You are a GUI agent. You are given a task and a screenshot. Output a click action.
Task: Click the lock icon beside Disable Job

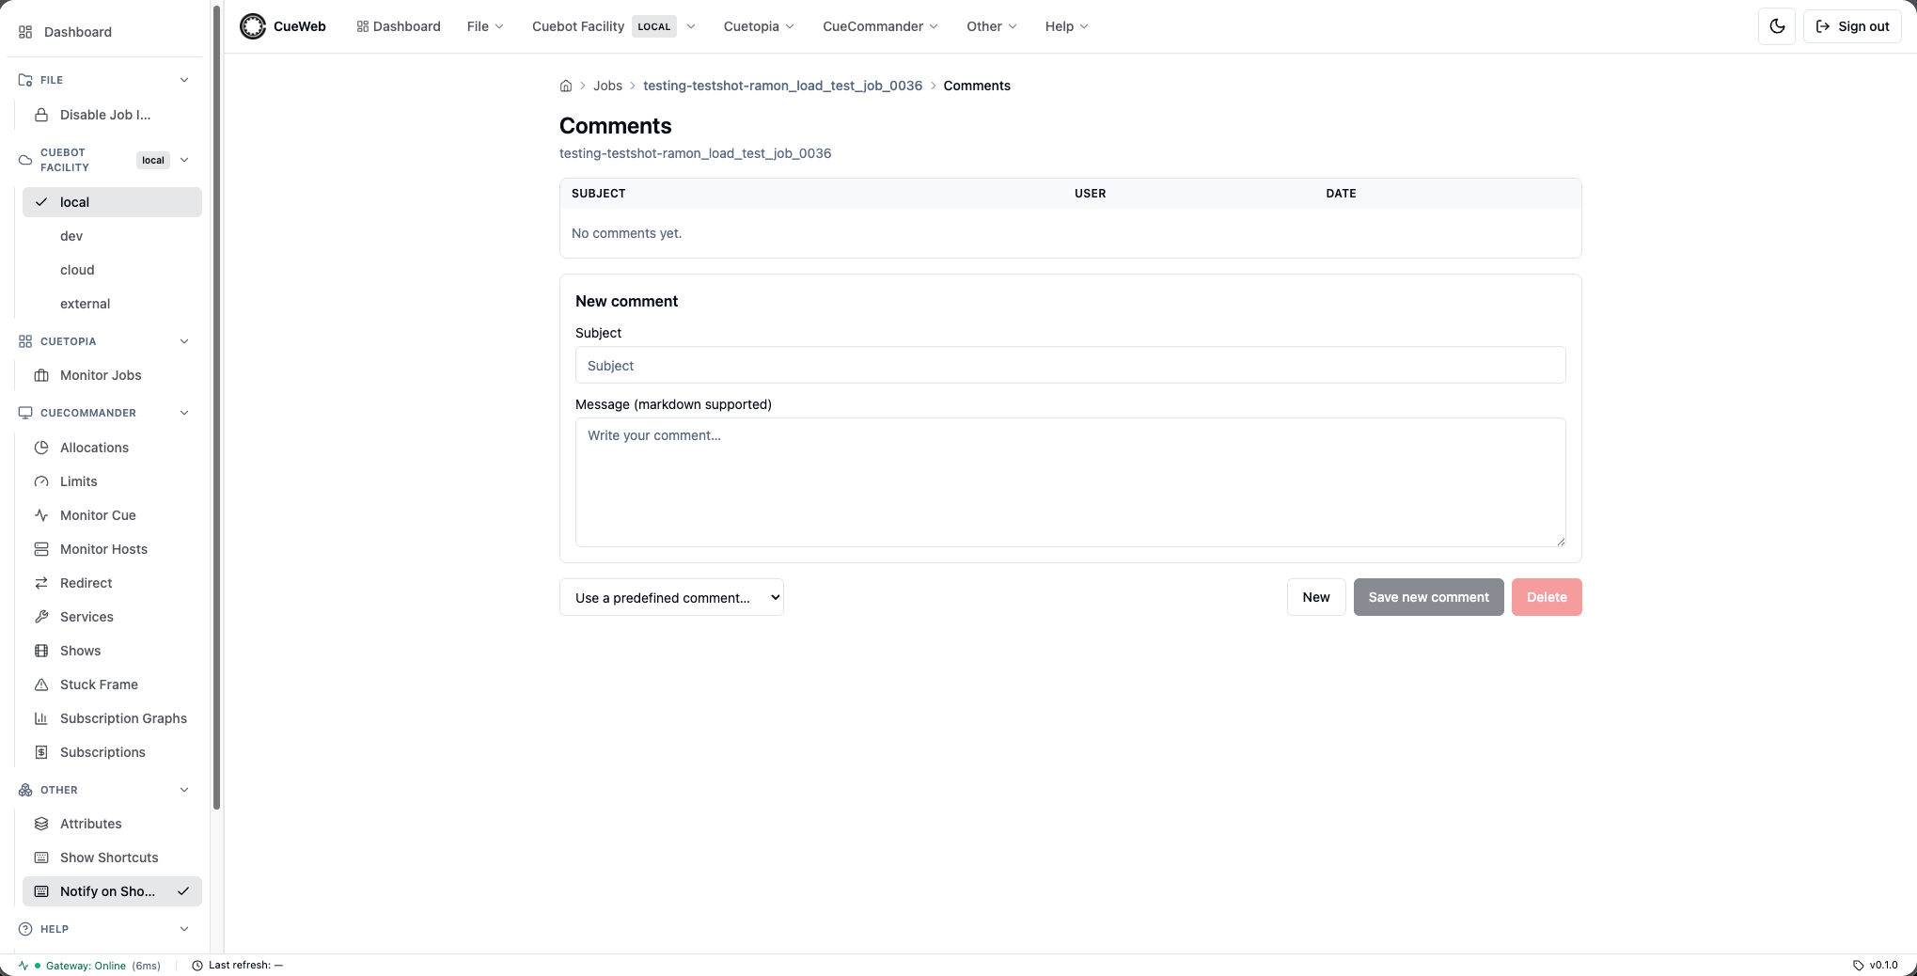point(41,115)
